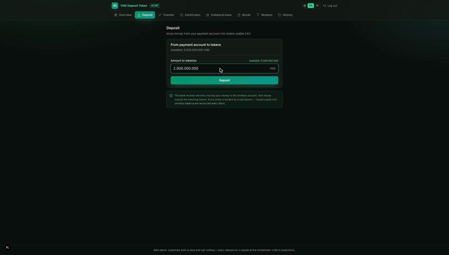449x255 pixels.
Task: Click the omnibus account info notice text
Action: point(226,99)
